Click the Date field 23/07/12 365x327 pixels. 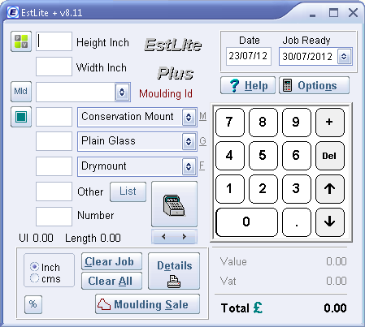click(249, 56)
